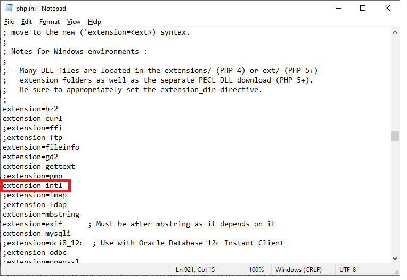Open the File menu
Viewport: 407px width, 280px height.
click(9, 22)
